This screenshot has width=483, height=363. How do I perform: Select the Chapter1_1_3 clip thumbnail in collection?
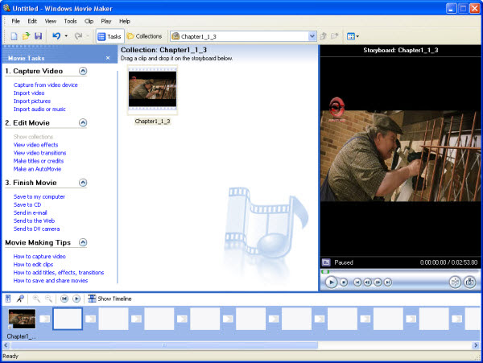point(152,89)
